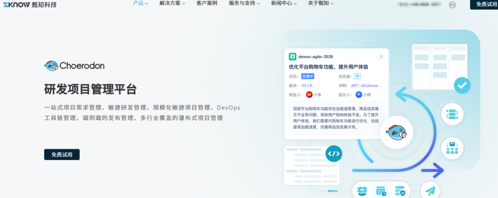Click the top-right 免费试用 button

coord(484,4)
